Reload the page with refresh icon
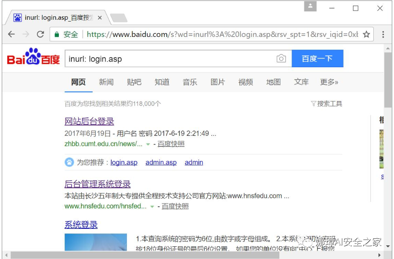The width and height of the screenshot is (394, 259). coord(40,34)
